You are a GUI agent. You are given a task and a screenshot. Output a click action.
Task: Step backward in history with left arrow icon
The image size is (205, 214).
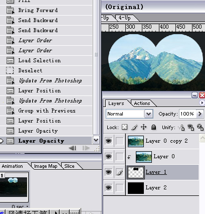72,148
